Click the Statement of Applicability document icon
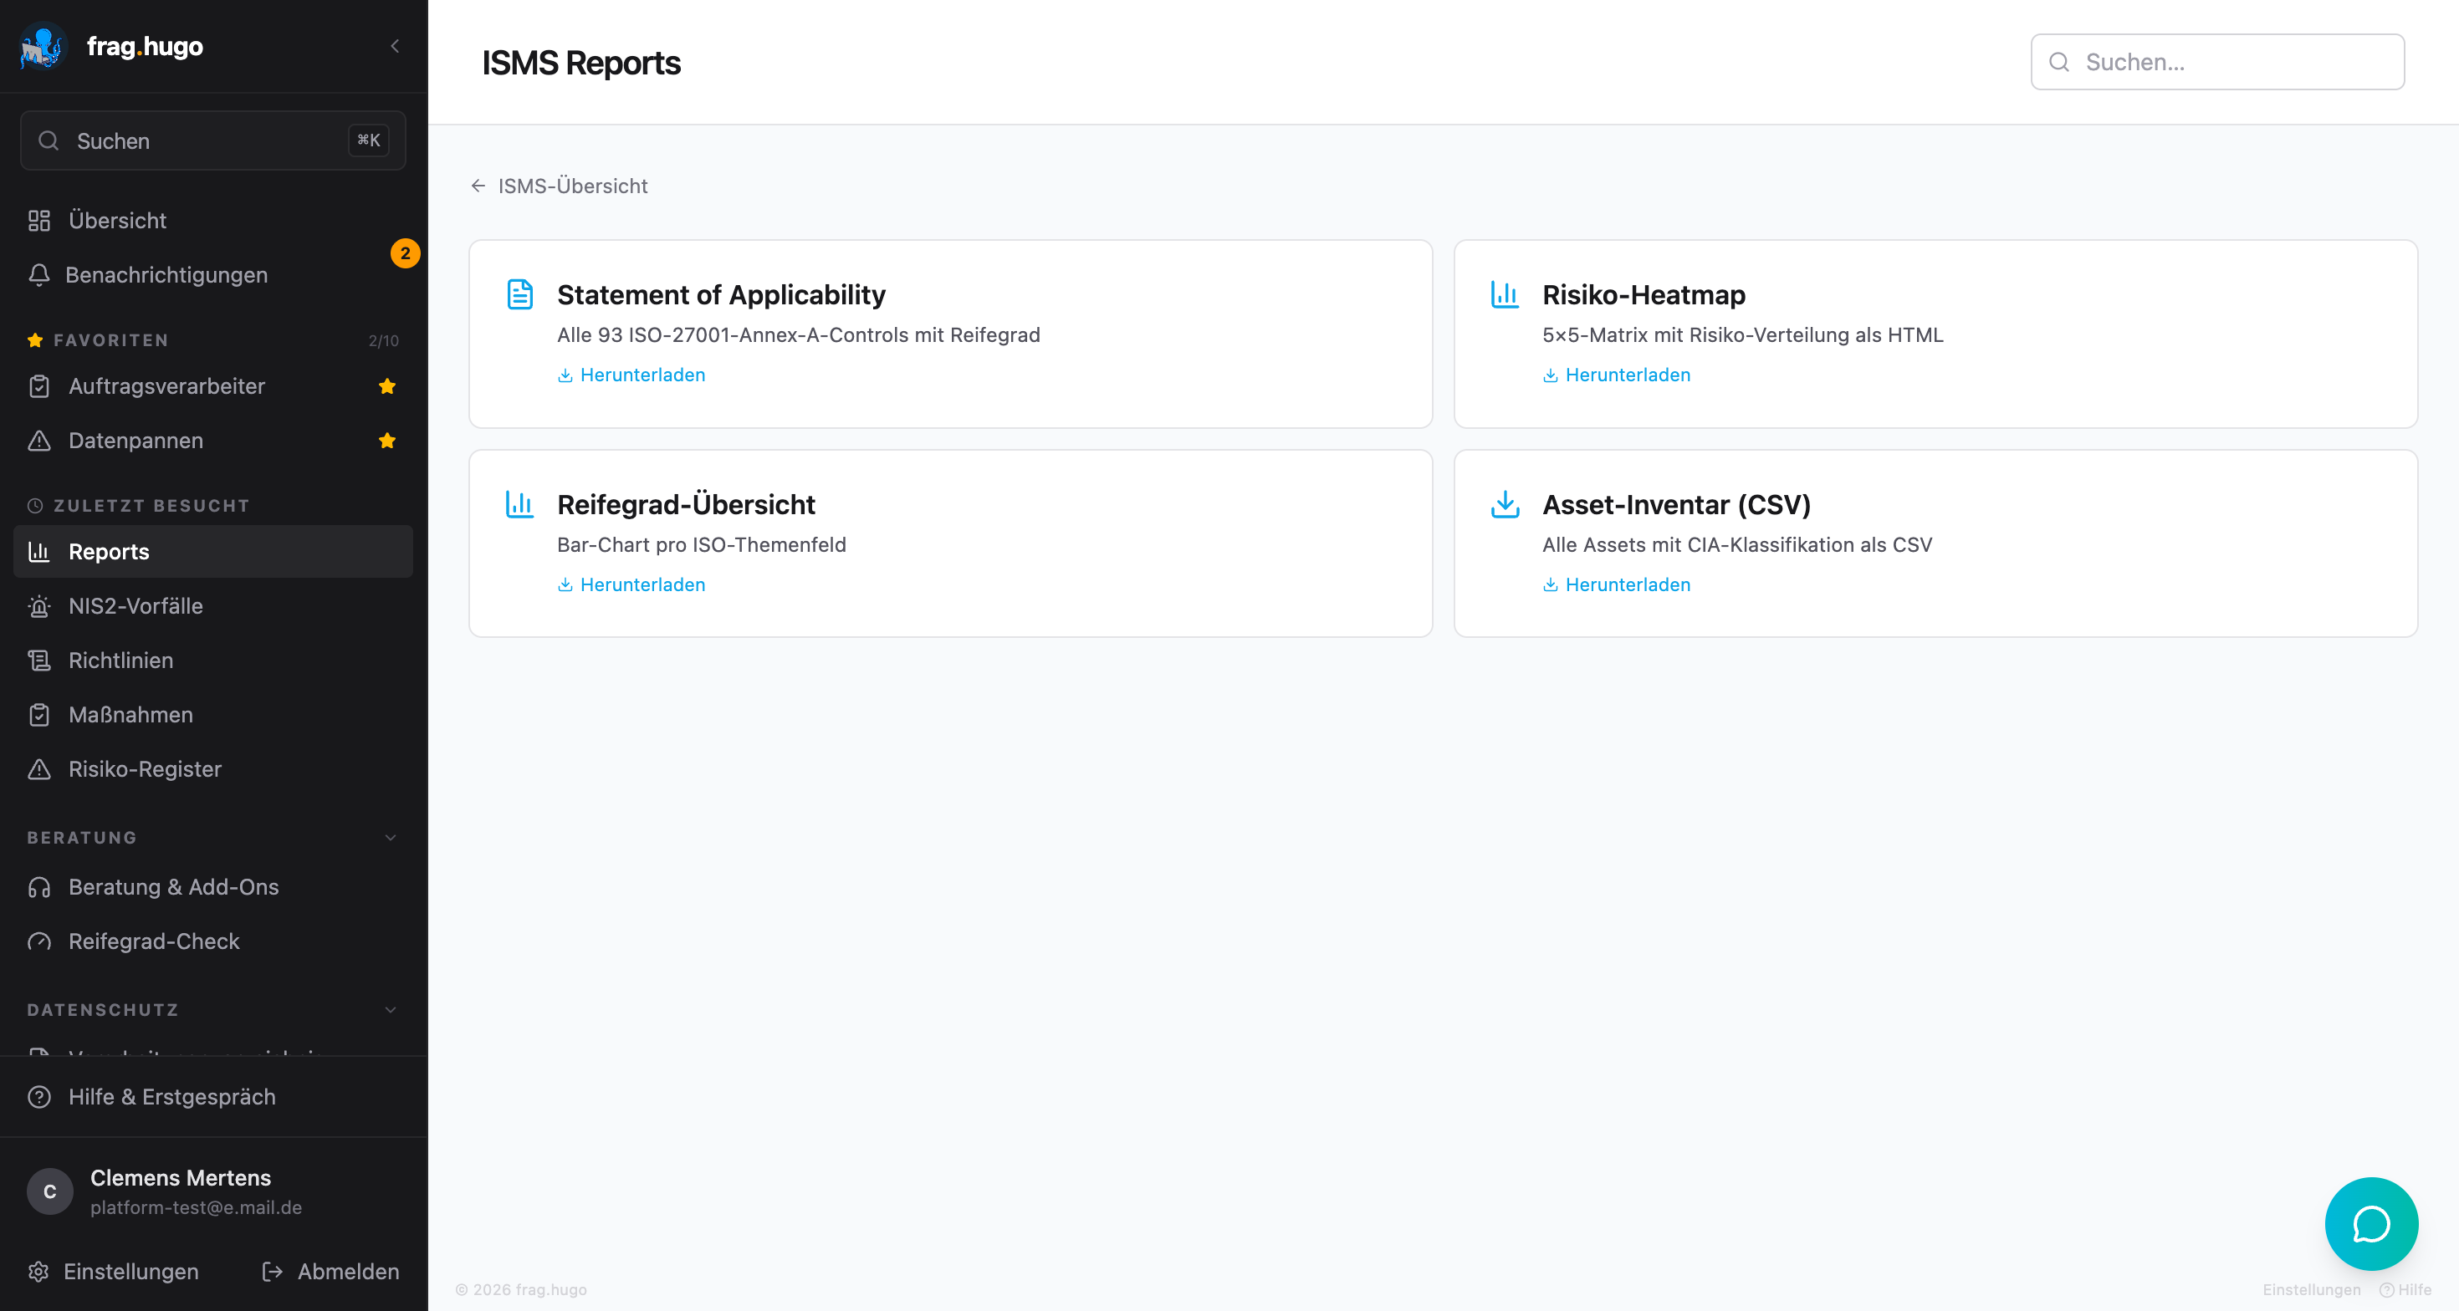 [x=520, y=295]
